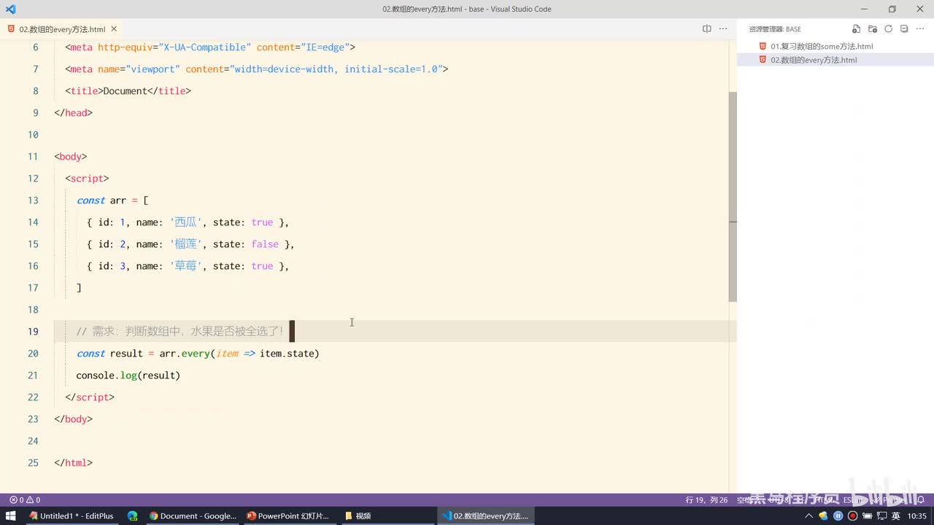Click the '西瓜' string on line 14

[186, 222]
